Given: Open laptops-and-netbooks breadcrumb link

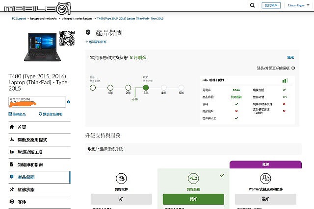Looking at the screenshot, I should pyautogui.click(x=44, y=19).
